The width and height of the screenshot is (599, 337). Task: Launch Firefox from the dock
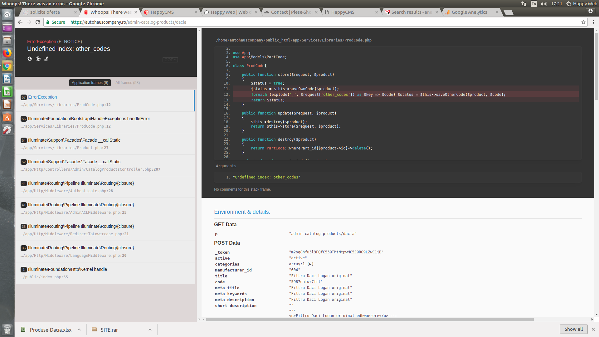(7, 53)
